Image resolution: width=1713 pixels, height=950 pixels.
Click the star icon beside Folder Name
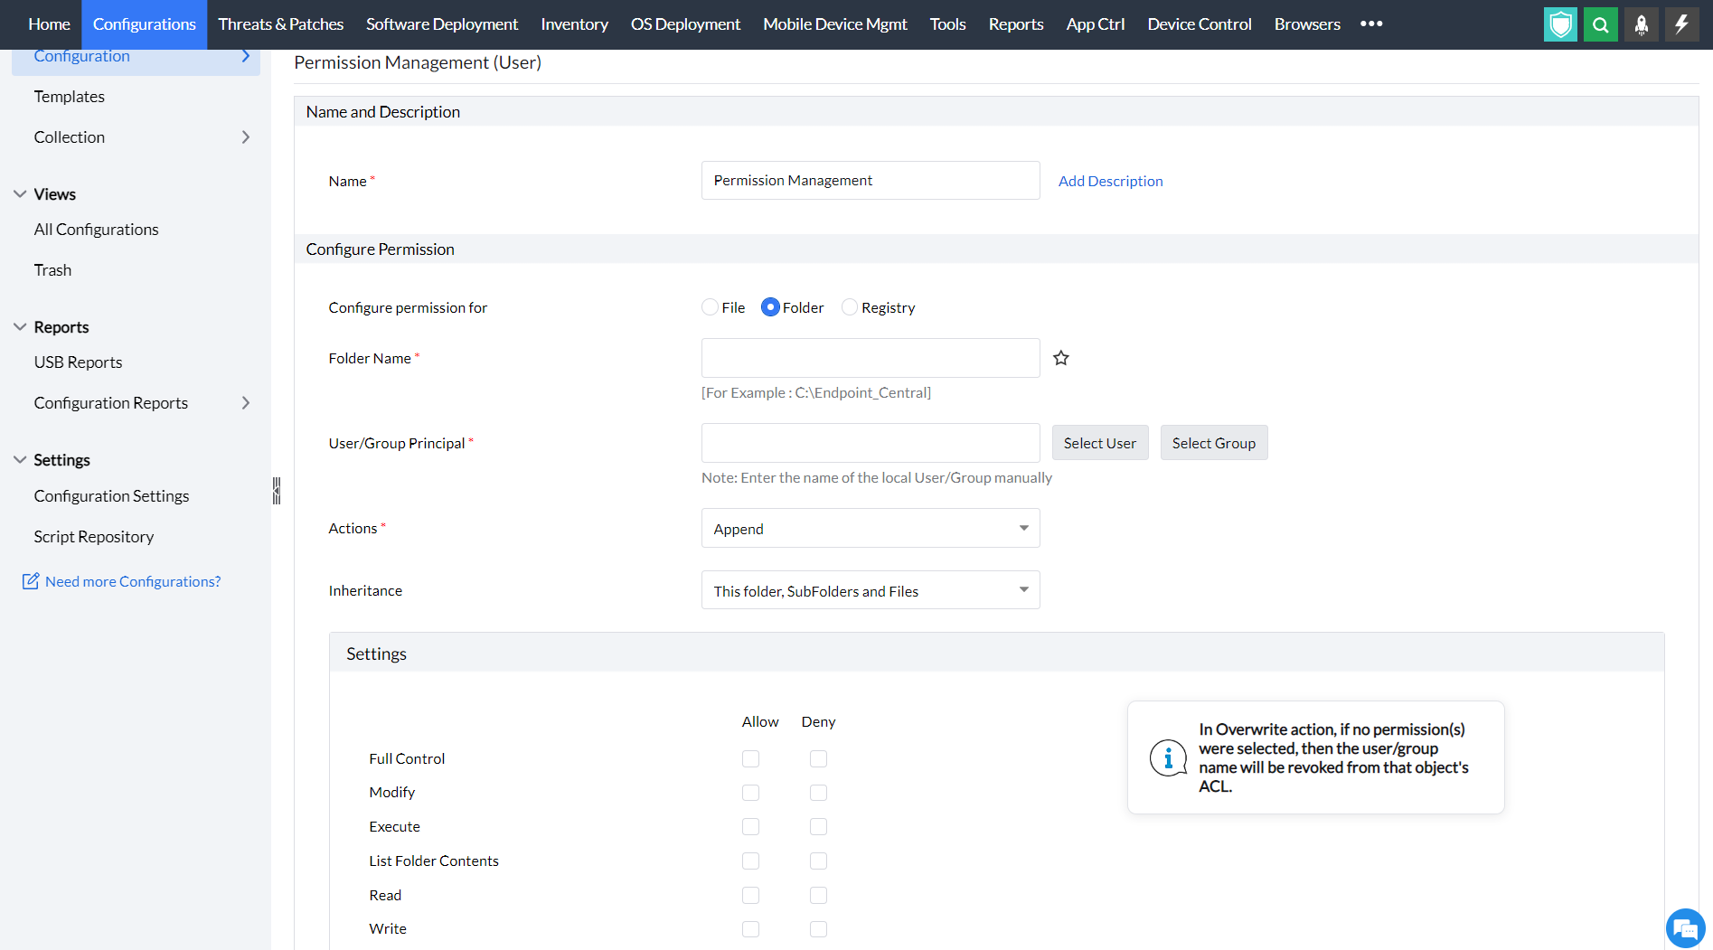pos(1061,358)
